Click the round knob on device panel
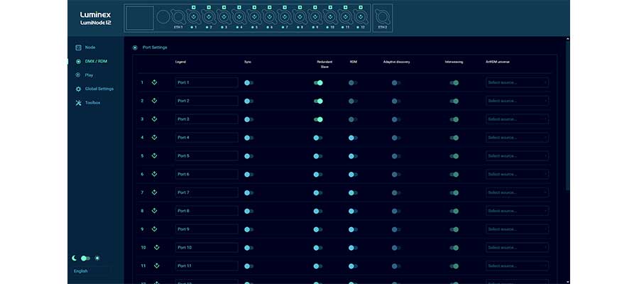639x284 pixels. tap(163, 17)
